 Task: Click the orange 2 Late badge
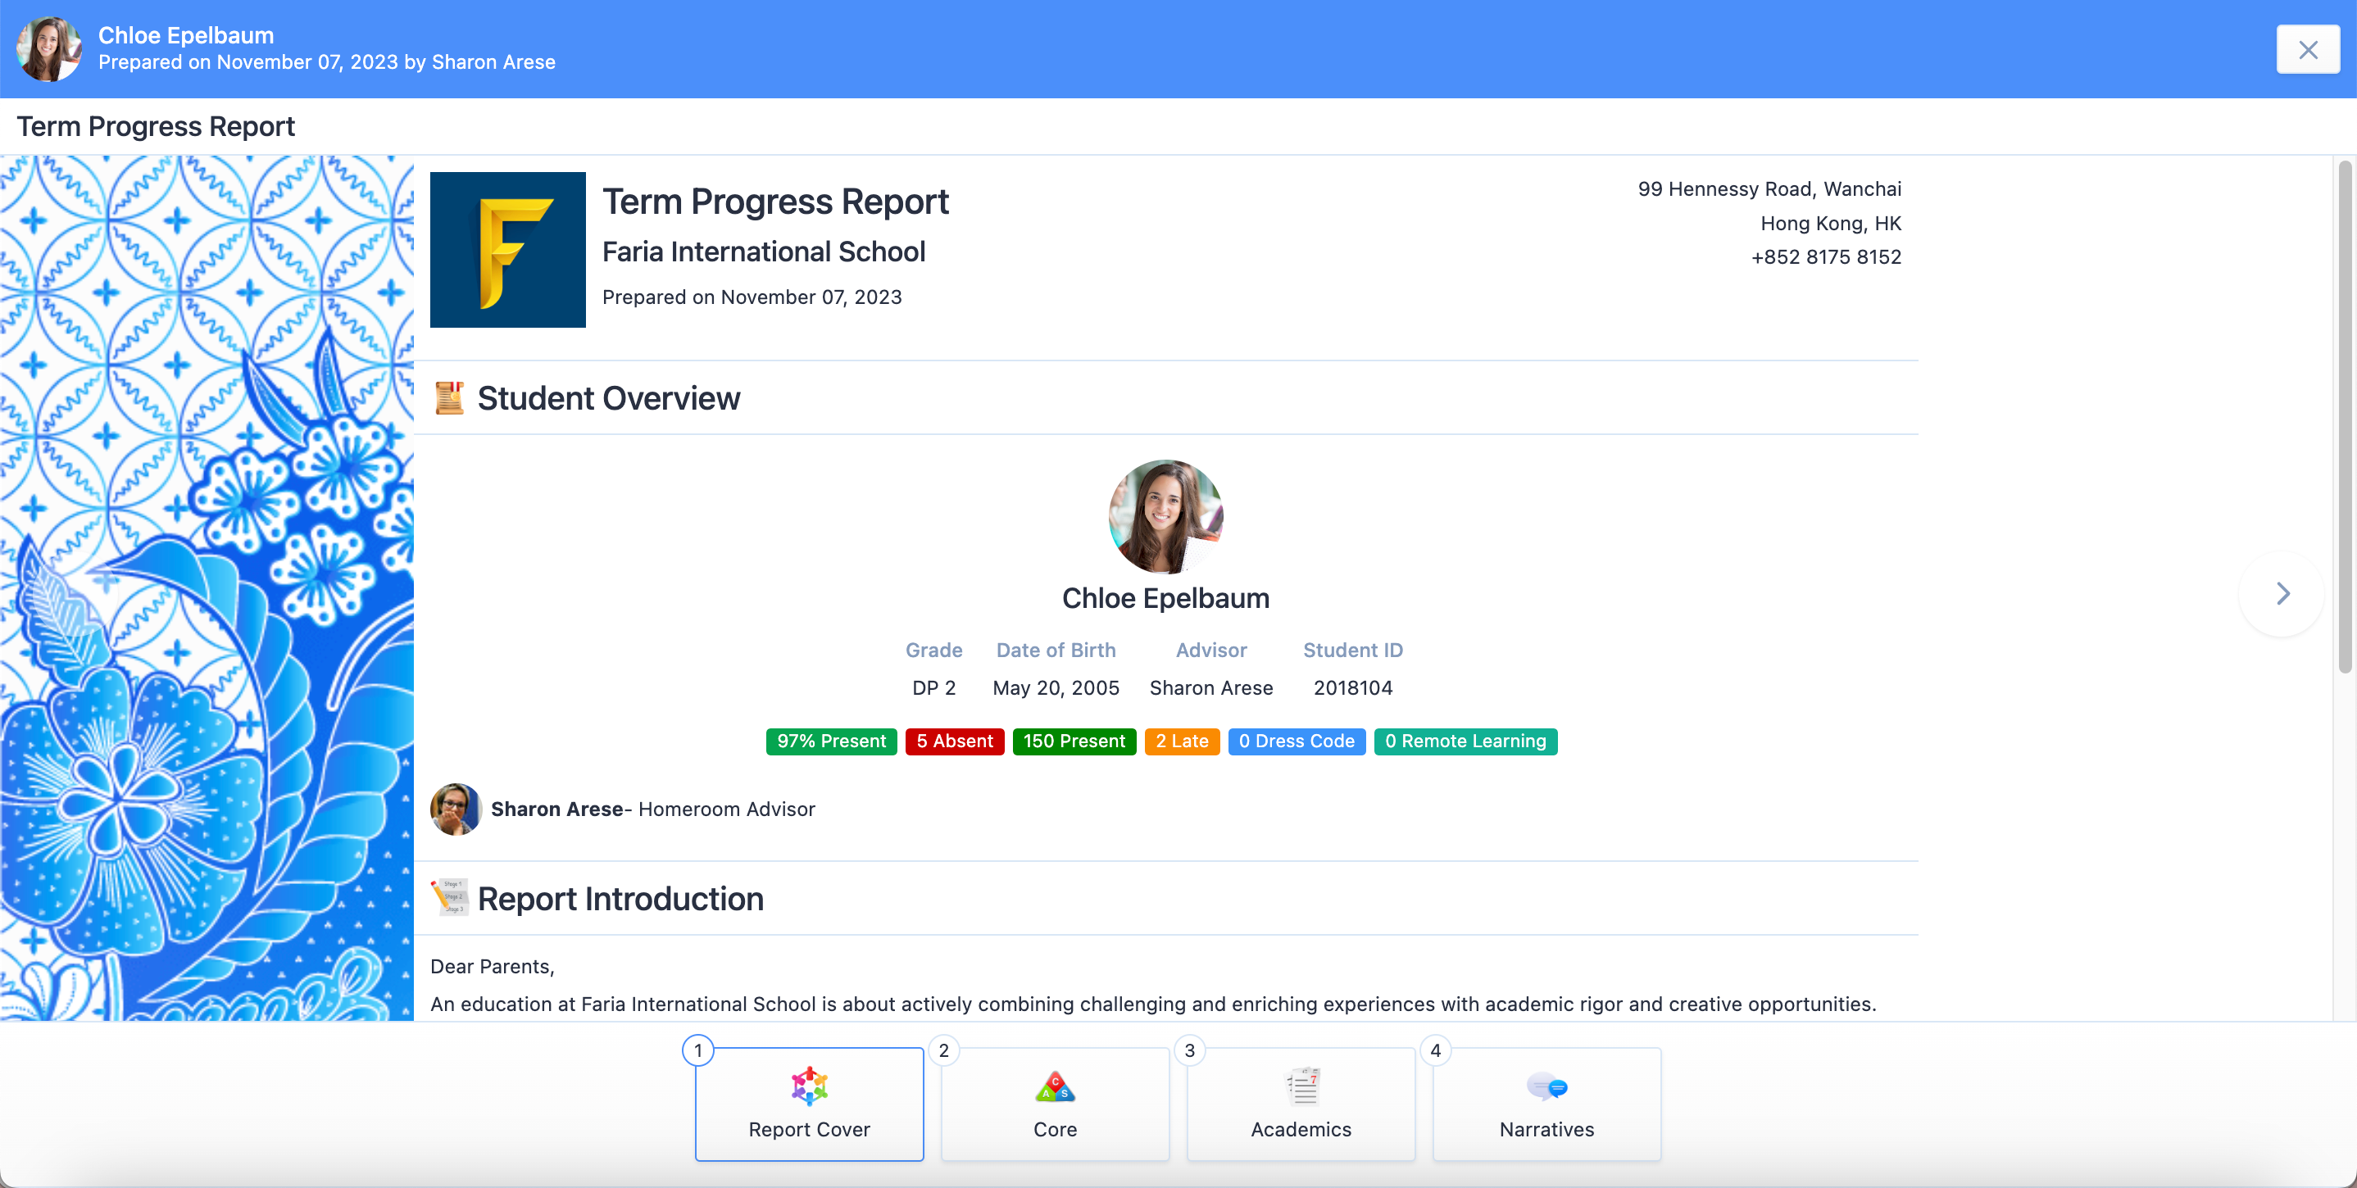point(1181,741)
